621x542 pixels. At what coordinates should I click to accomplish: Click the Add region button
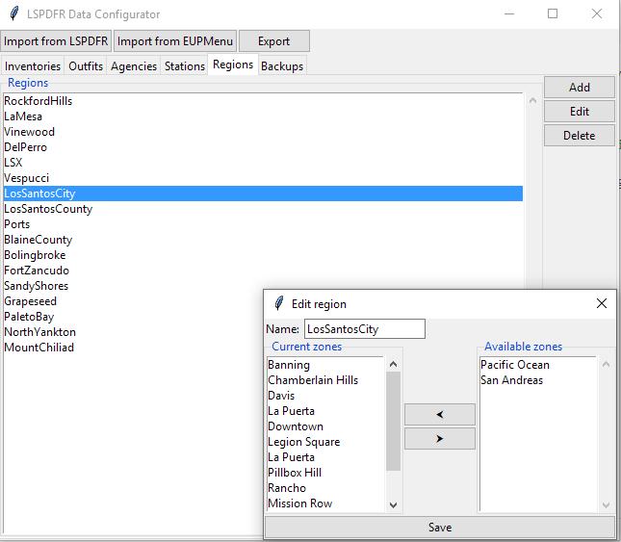[x=579, y=88]
